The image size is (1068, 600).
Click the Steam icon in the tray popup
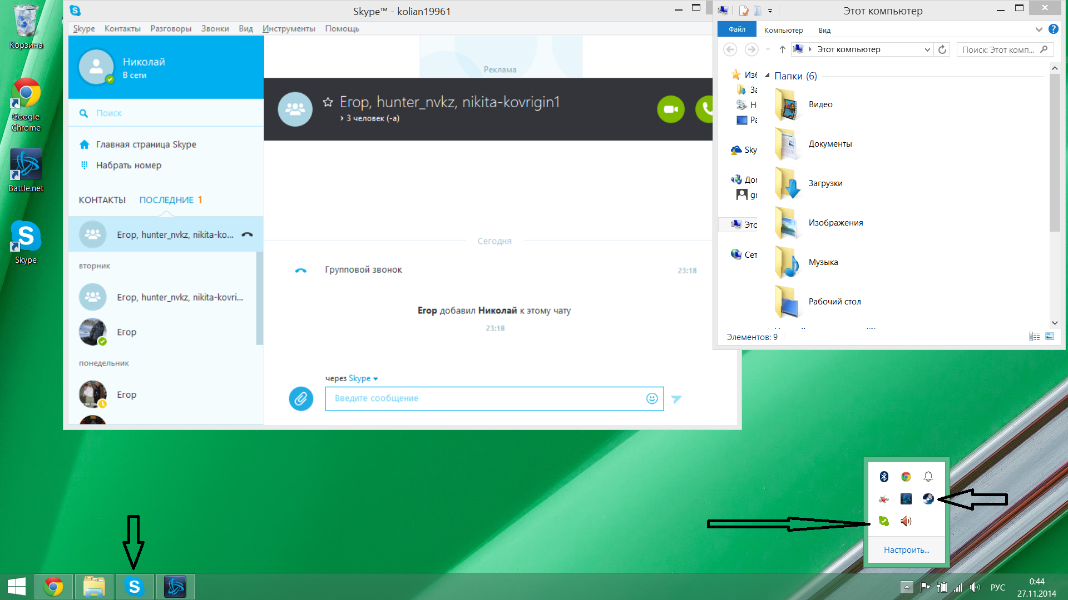click(x=928, y=499)
